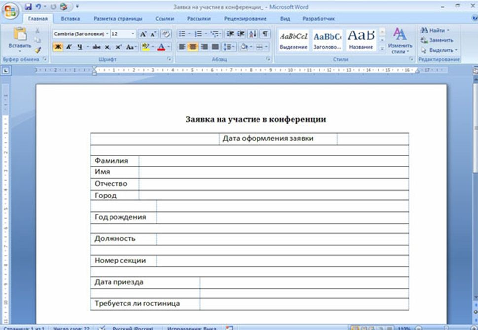The width and height of the screenshot is (478, 330).
Task: Open the Cambria font name dropdown
Action: [x=107, y=34]
